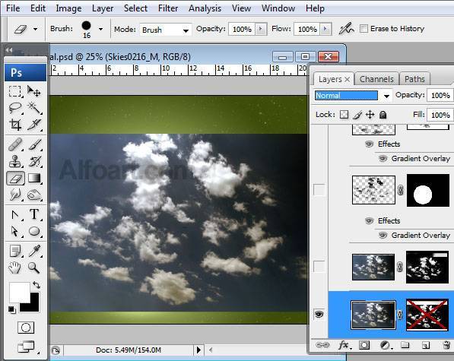This screenshot has width=454, height=361.
Task: Select the Brush tool in toolbox
Action: (x=34, y=144)
